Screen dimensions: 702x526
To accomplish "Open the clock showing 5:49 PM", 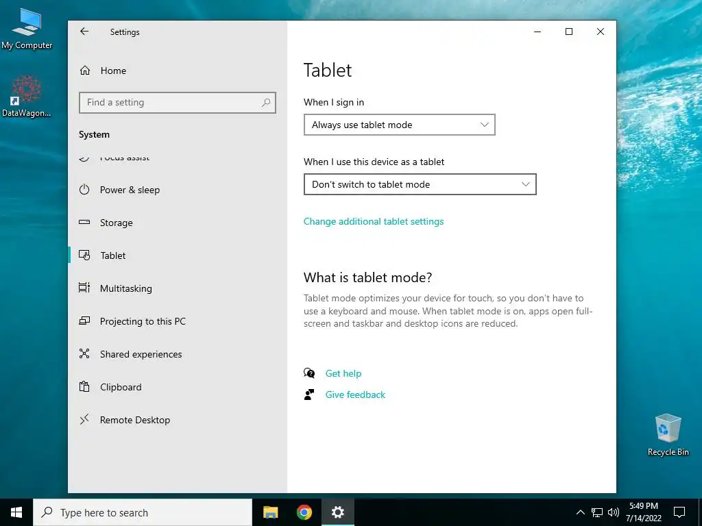I will coord(644,512).
